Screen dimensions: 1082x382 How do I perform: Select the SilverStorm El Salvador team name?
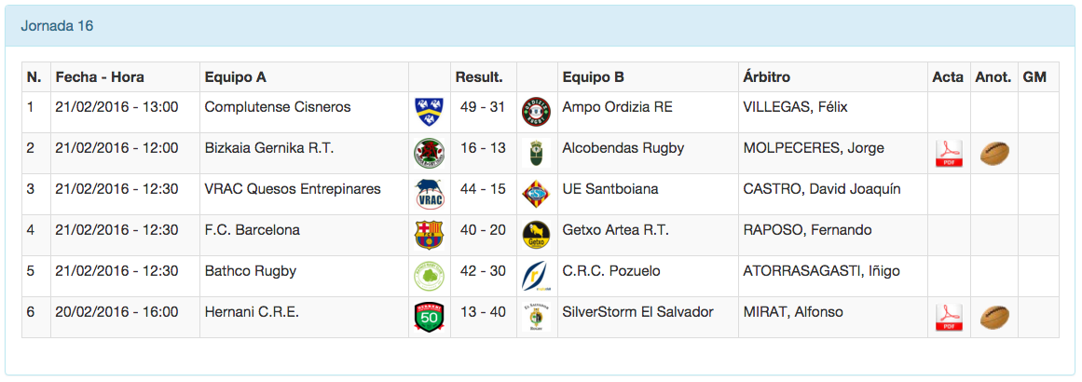tap(637, 312)
